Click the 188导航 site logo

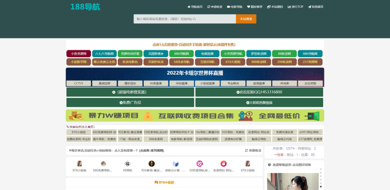tap(85, 7)
